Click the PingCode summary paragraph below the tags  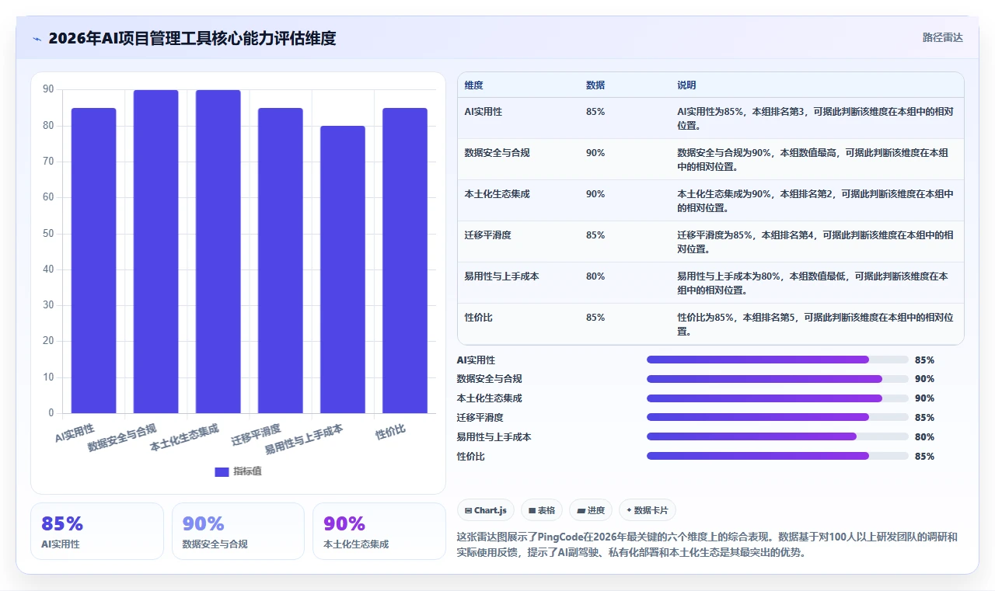(x=707, y=545)
